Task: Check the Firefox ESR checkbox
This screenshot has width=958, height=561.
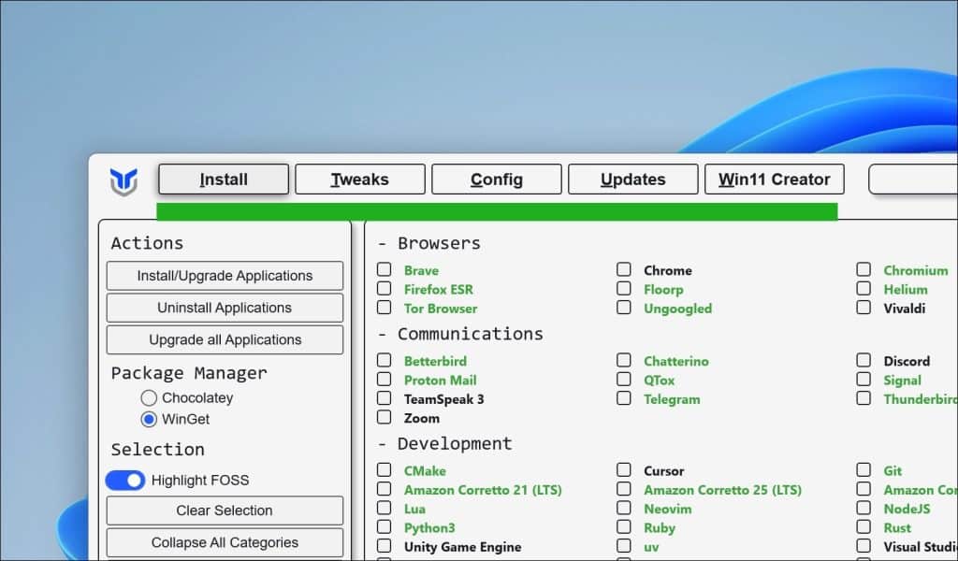Action: (x=384, y=288)
